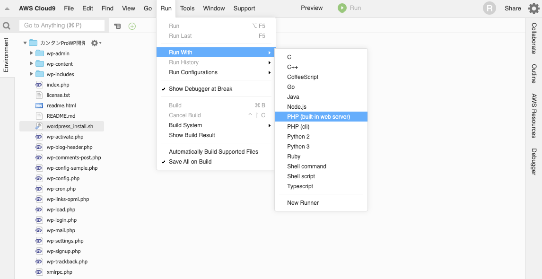Click the green Run play icon in the toolbar
Viewport: 542px width, 279px height.
pyautogui.click(x=342, y=8)
